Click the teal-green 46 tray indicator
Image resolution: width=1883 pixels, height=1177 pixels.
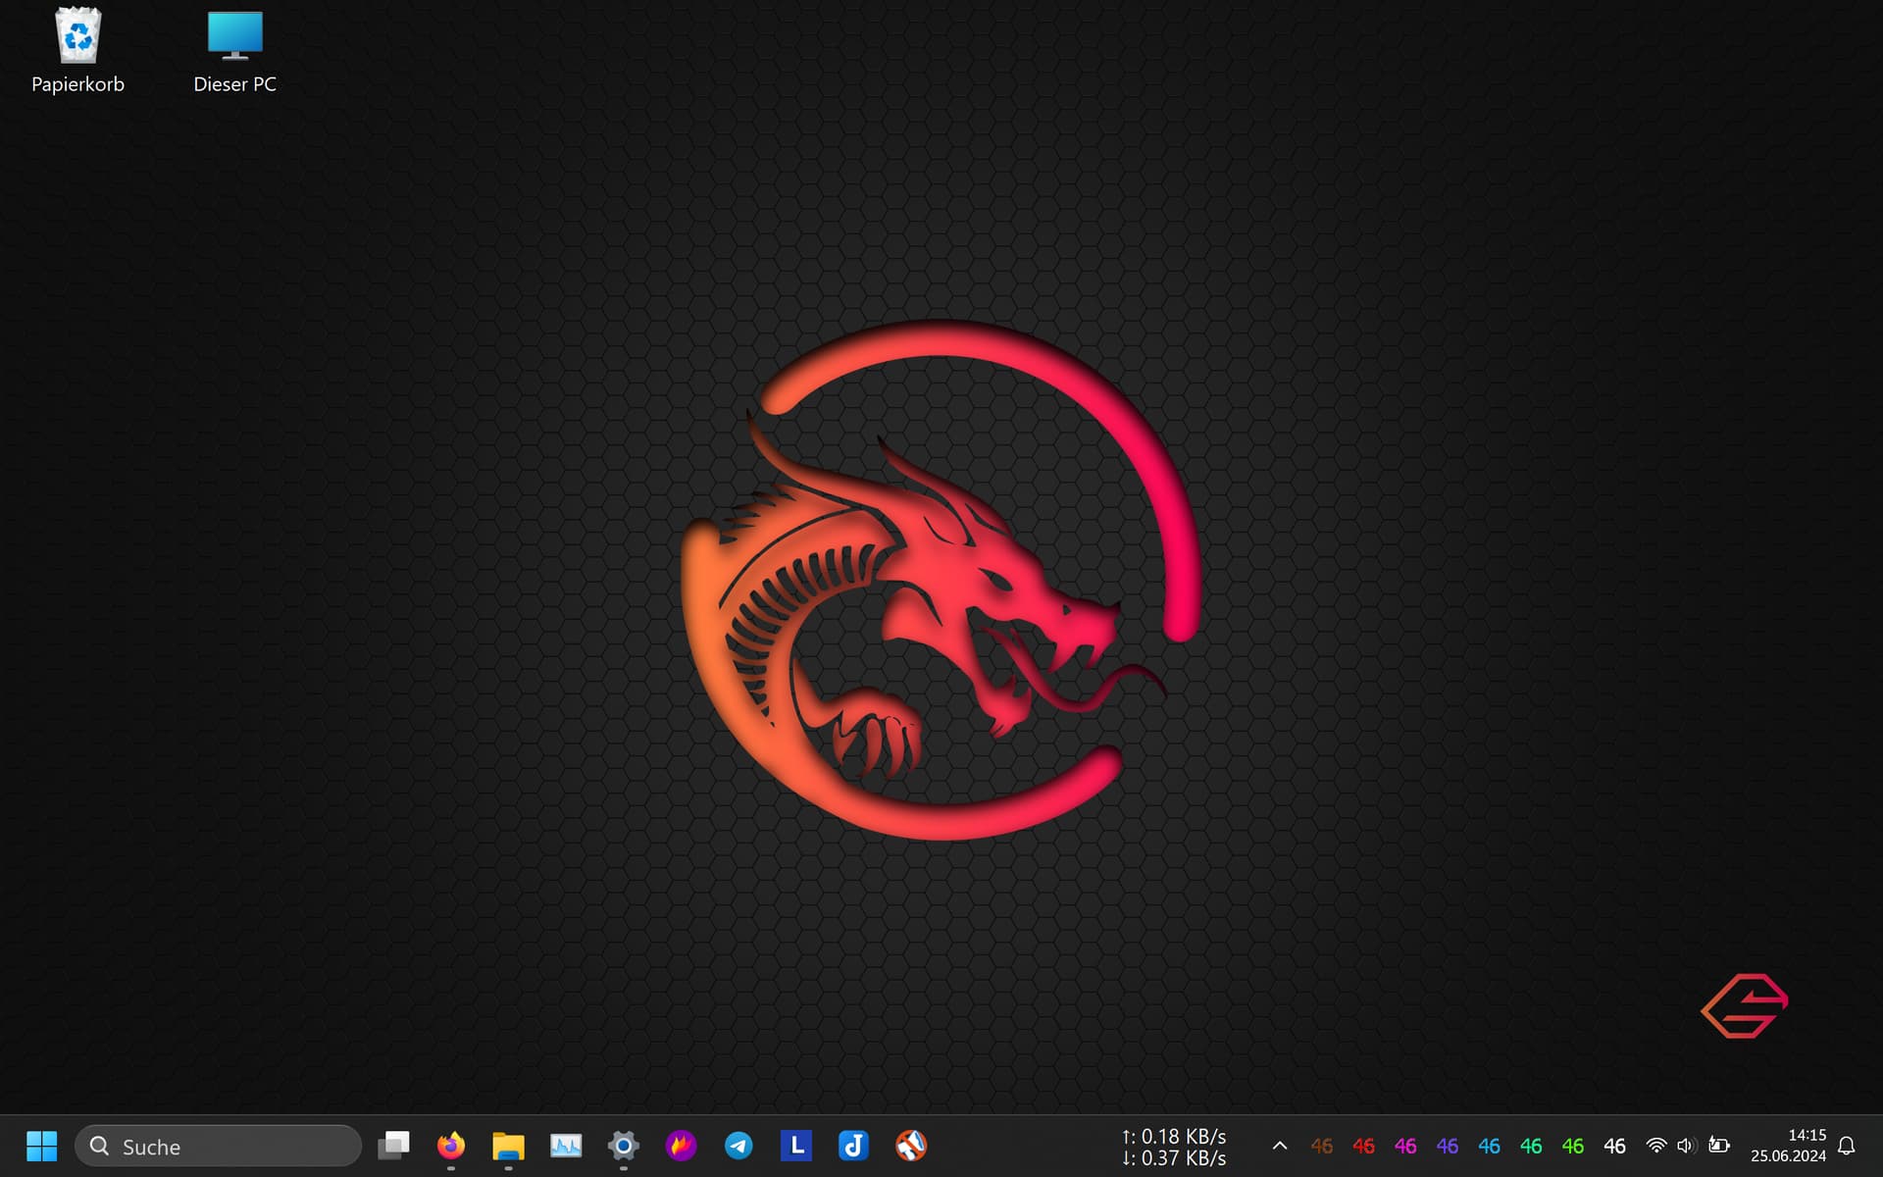pos(1531,1146)
